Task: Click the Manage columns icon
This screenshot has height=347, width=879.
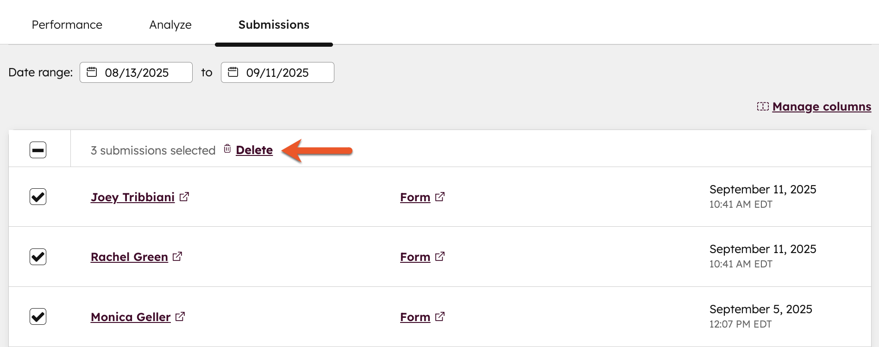Action: coord(762,106)
